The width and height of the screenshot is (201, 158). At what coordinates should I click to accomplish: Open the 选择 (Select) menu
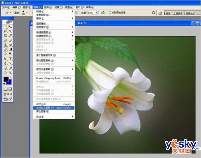(x=48, y=7)
